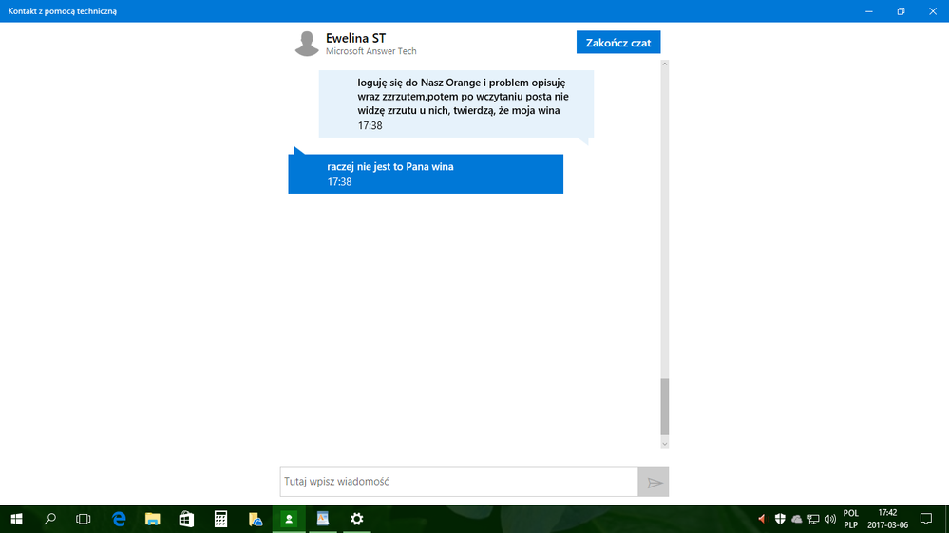
Task: Open Settings gear in the taskbar
Action: coord(356,519)
